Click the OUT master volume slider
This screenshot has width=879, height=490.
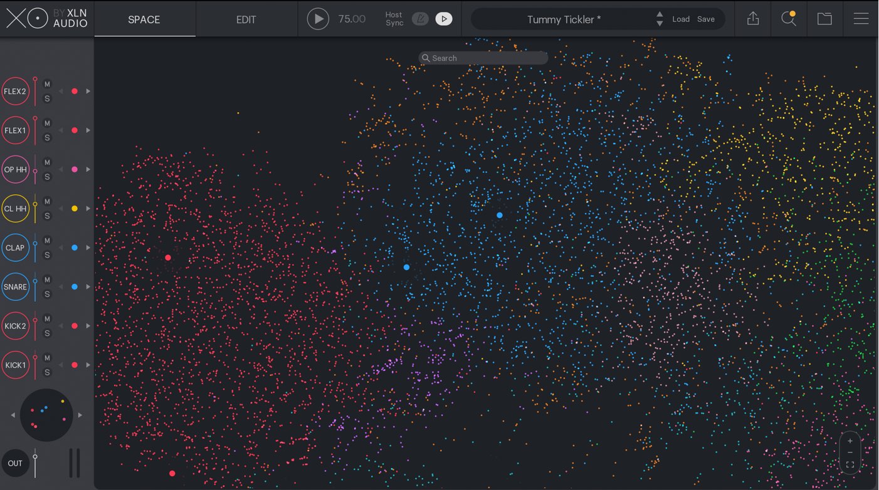pos(35,463)
